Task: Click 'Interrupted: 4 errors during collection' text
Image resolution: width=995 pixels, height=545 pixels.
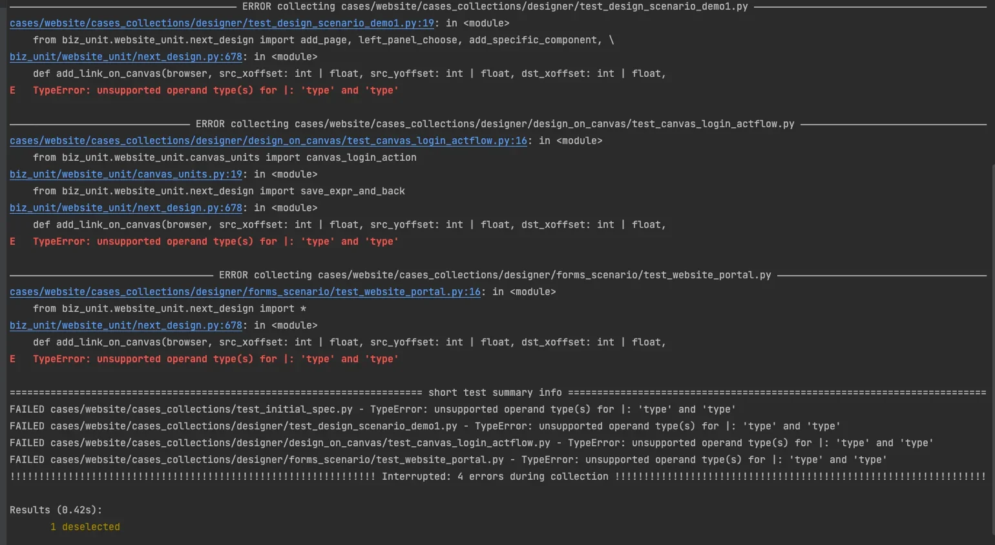Action: [x=495, y=477]
